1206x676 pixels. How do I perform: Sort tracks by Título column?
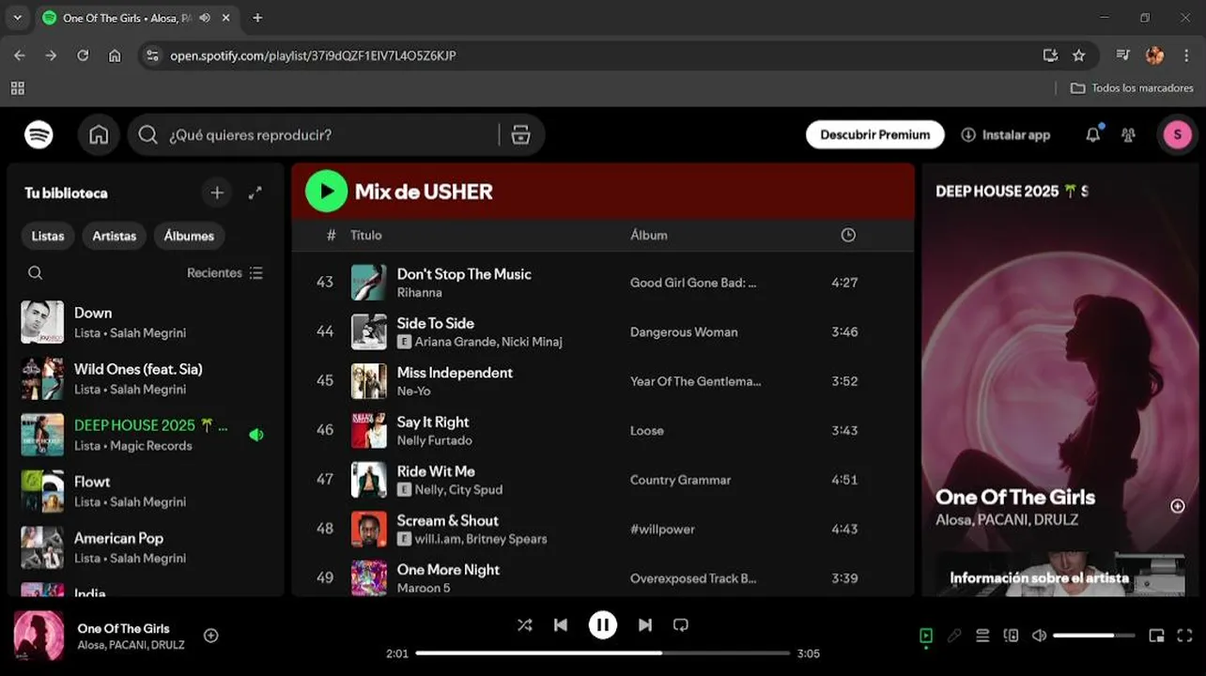click(366, 235)
